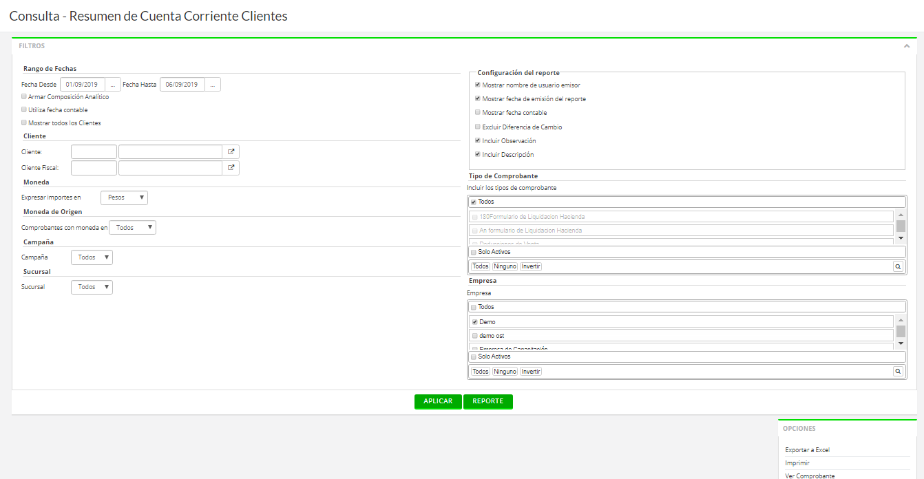Focus Cliente Fiscal name input field
The height and width of the screenshot is (479, 924).
170,168
